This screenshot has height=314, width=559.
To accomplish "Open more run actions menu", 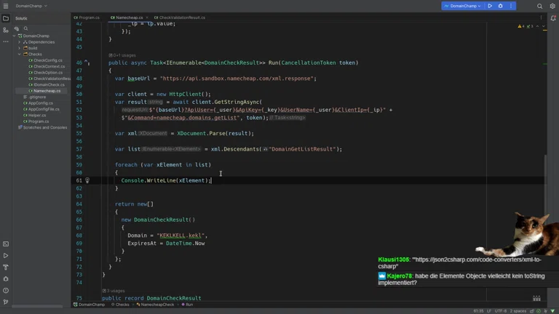I will [511, 6].
